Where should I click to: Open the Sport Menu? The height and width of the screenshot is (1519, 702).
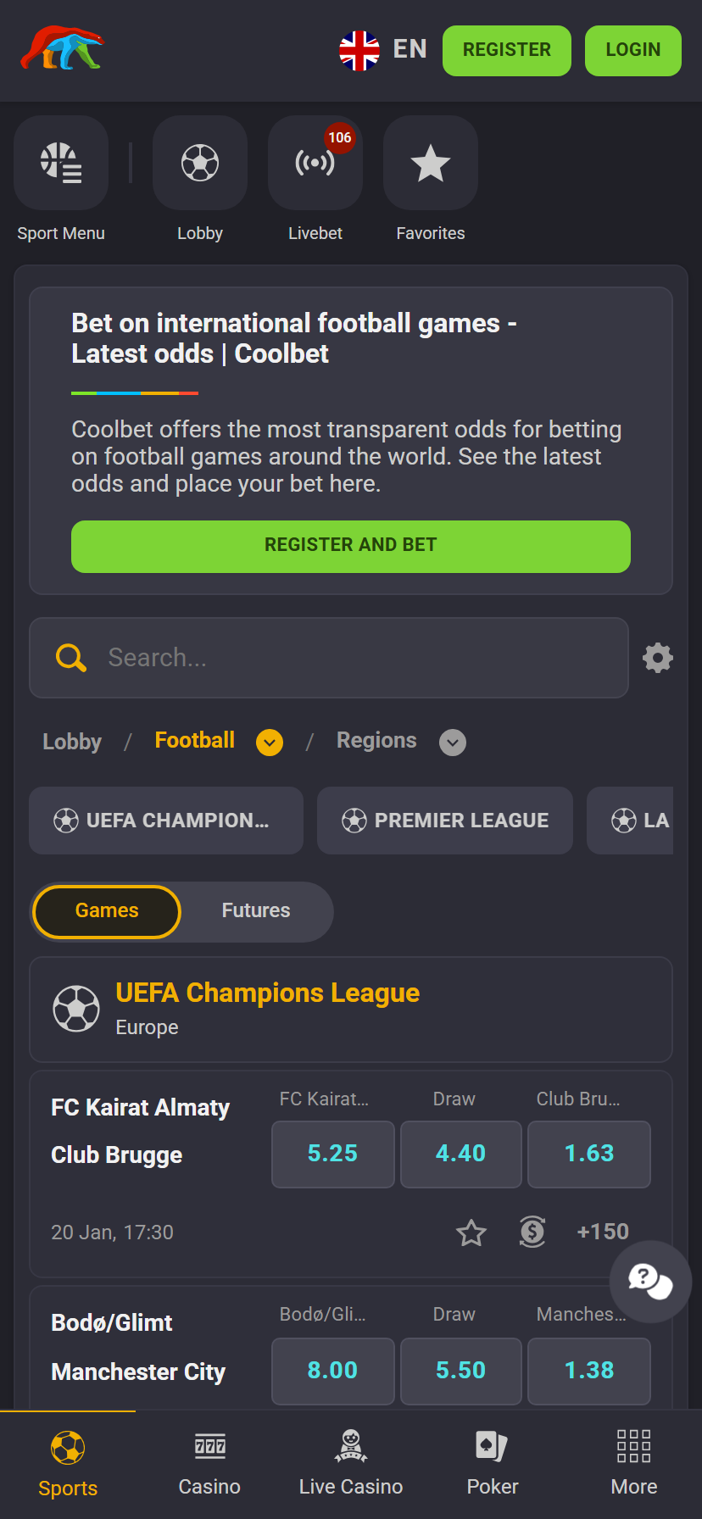point(61,163)
